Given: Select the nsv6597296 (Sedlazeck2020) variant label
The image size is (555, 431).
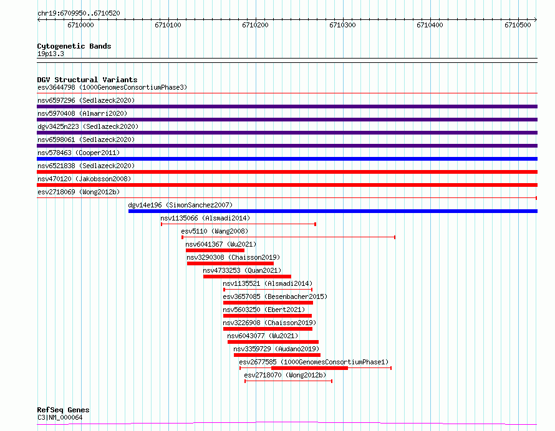Looking at the screenshot, I should (86, 100).
